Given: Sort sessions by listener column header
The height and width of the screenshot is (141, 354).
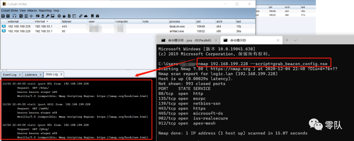Looking at the screenshot, I should pos(74,22).
